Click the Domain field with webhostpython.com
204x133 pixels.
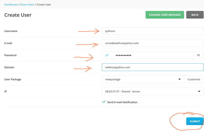[152, 67]
